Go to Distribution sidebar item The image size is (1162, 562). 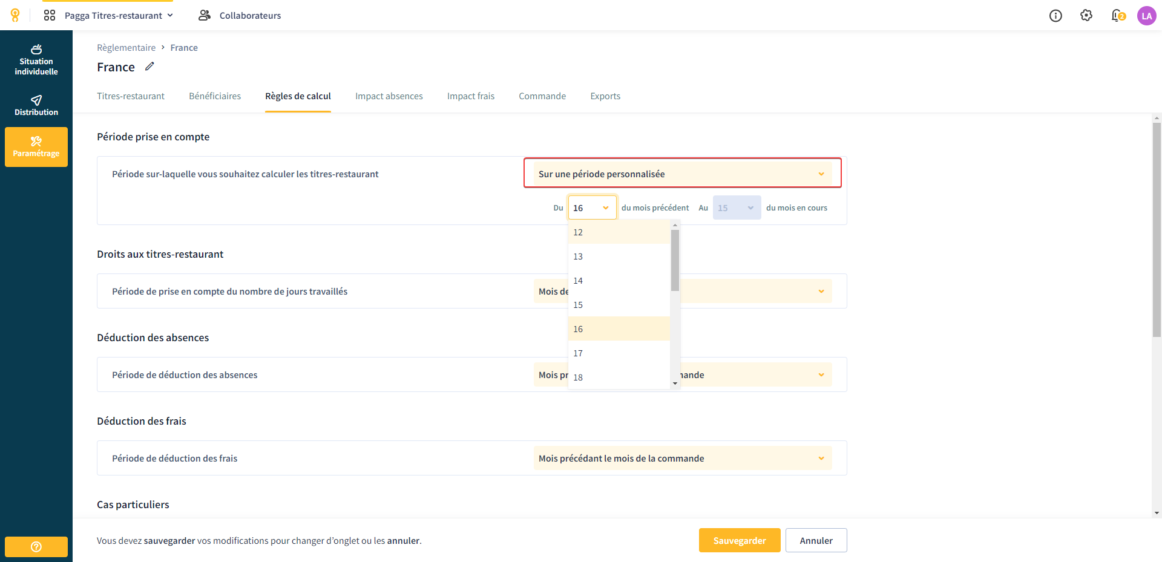[36, 105]
